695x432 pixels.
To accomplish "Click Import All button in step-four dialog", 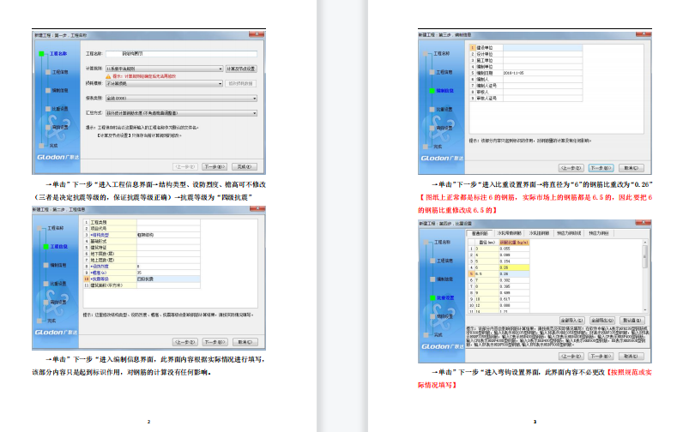I will 572,321.
